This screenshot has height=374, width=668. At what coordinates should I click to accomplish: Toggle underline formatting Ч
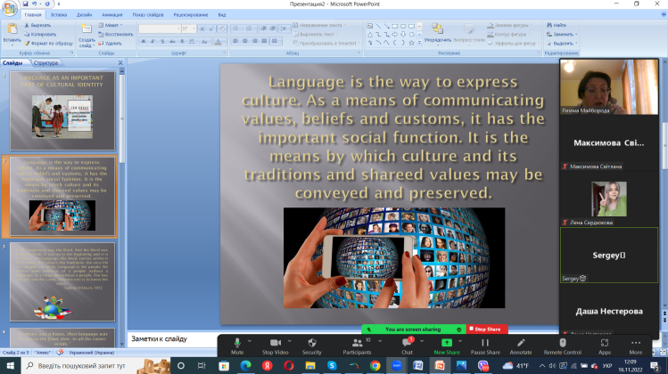click(162, 41)
